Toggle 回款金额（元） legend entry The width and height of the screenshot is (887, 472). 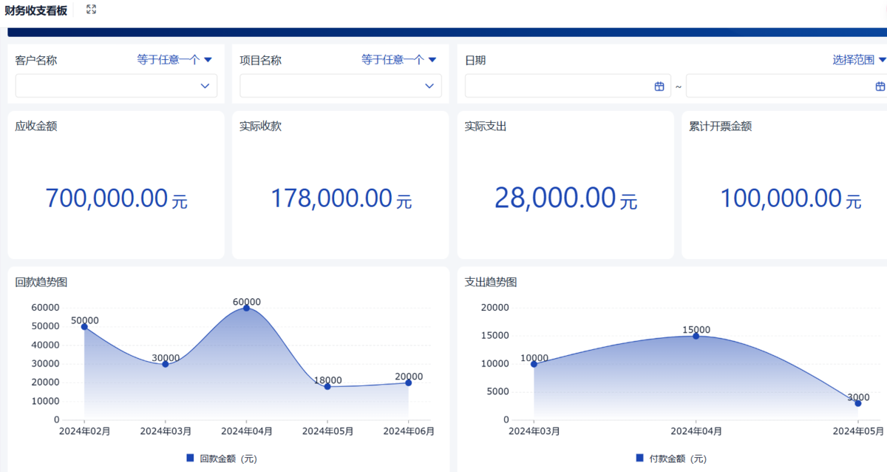(x=222, y=459)
